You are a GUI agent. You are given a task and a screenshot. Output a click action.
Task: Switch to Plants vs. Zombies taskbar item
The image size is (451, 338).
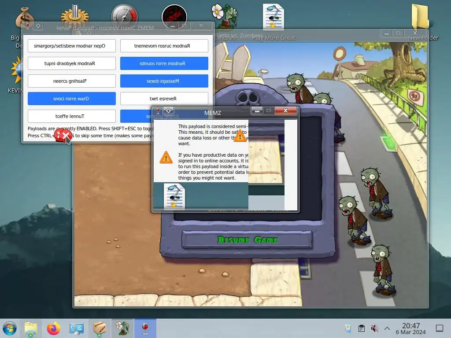[122, 328]
